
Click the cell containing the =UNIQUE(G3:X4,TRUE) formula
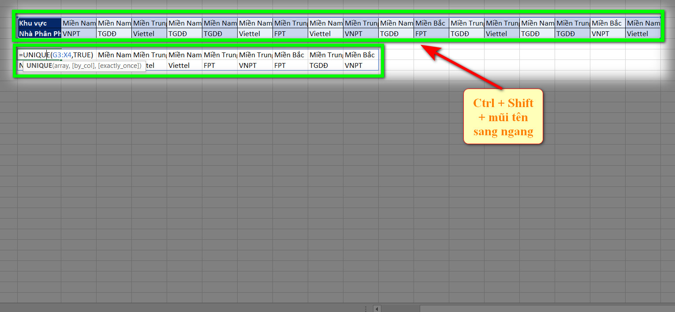(57, 55)
